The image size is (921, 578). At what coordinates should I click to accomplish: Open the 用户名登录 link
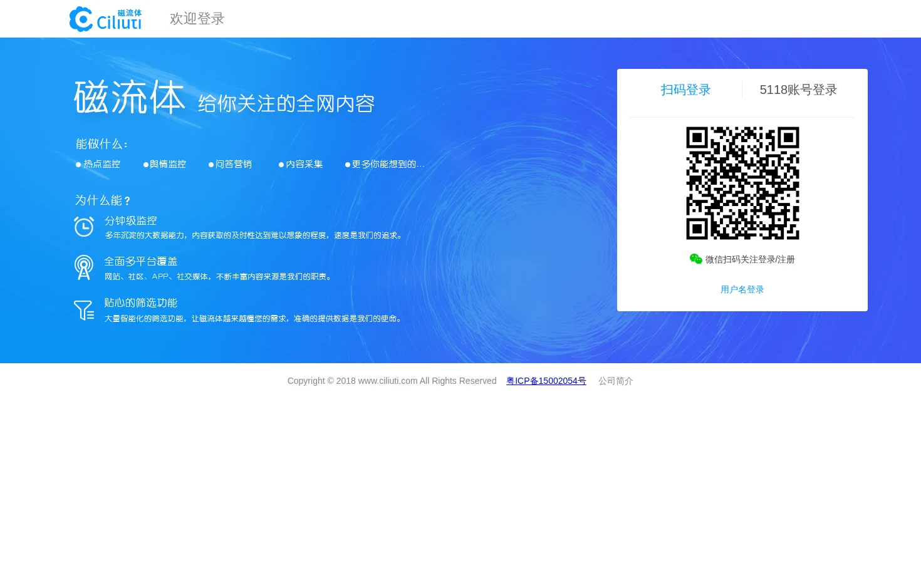coord(742,289)
